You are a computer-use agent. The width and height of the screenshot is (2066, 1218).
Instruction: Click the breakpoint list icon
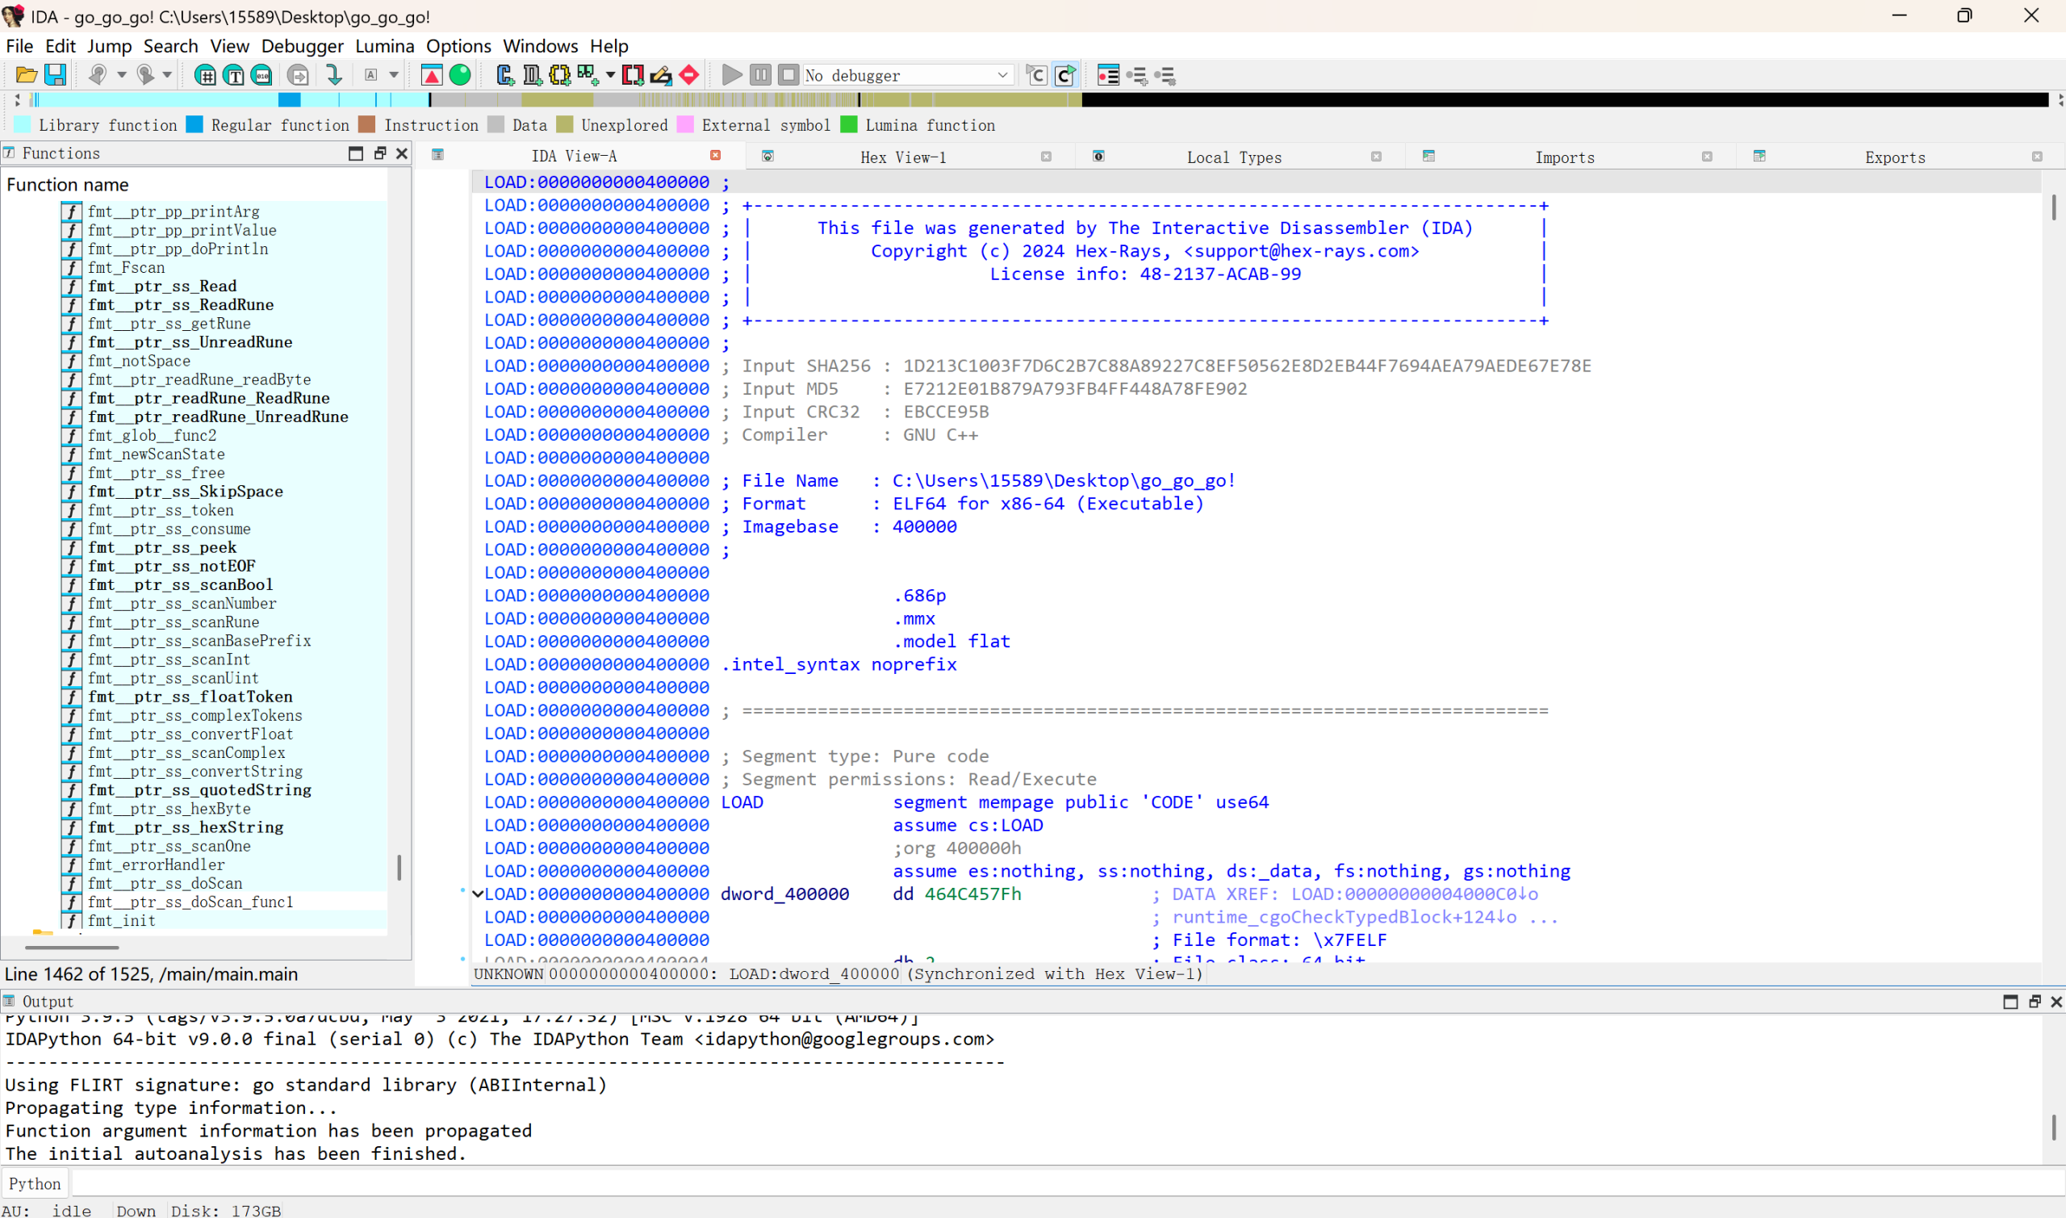(x=1108, y=76)
